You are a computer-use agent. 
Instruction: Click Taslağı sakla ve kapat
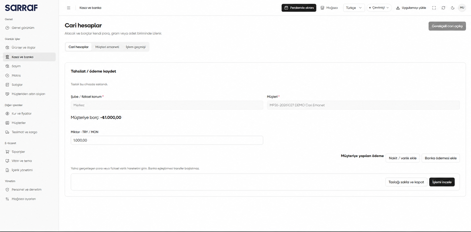[x=406, y=182]
